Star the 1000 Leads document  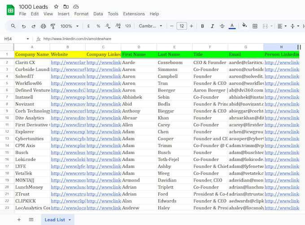click(x=56, y=7)
